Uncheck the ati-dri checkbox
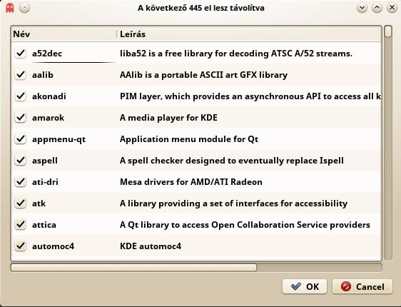This screenshot has height=307, width=401. (20, 182)
